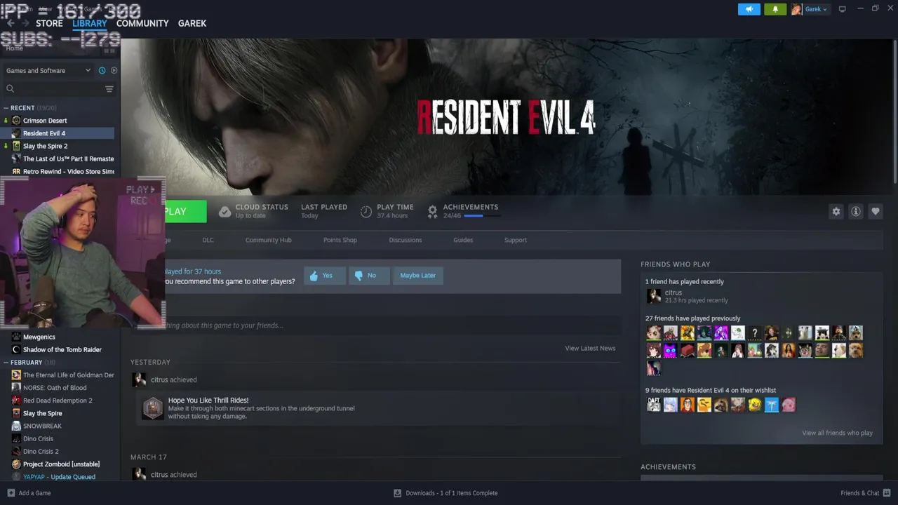898x505 pixels.
Task: Open Friends & Chat
Action: click(x=866, y=493)
